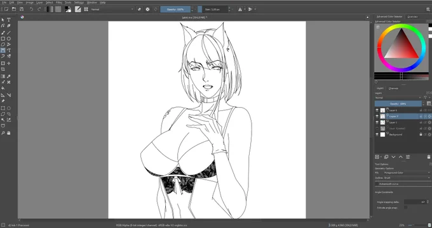This screenshot has width=432, height=228.
Task: Select the Ellipse shape tool
Action: [x=9, y=39]
